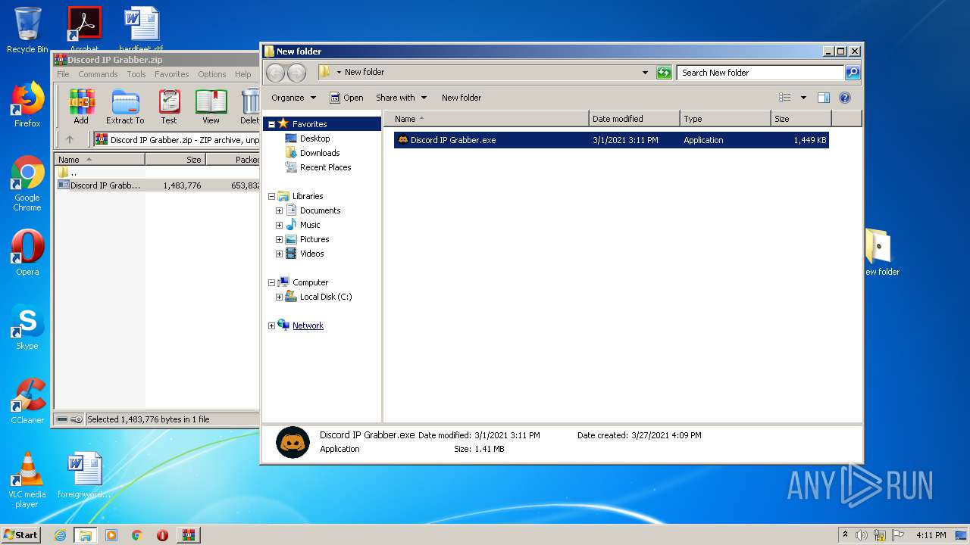Expand the Documents library node
This screenshot has width=970, height=545.
click(279, 210)
